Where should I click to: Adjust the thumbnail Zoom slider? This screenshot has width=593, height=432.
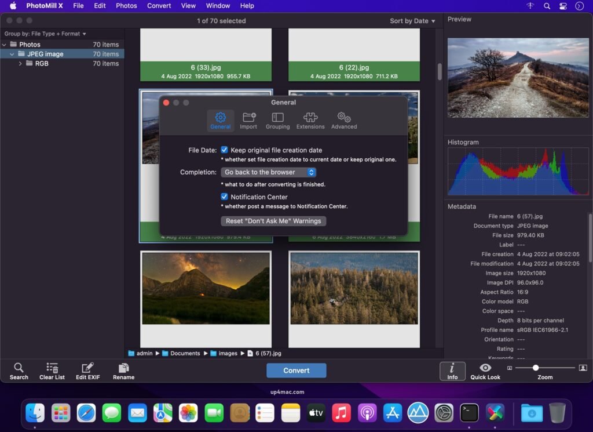(536, 367)
